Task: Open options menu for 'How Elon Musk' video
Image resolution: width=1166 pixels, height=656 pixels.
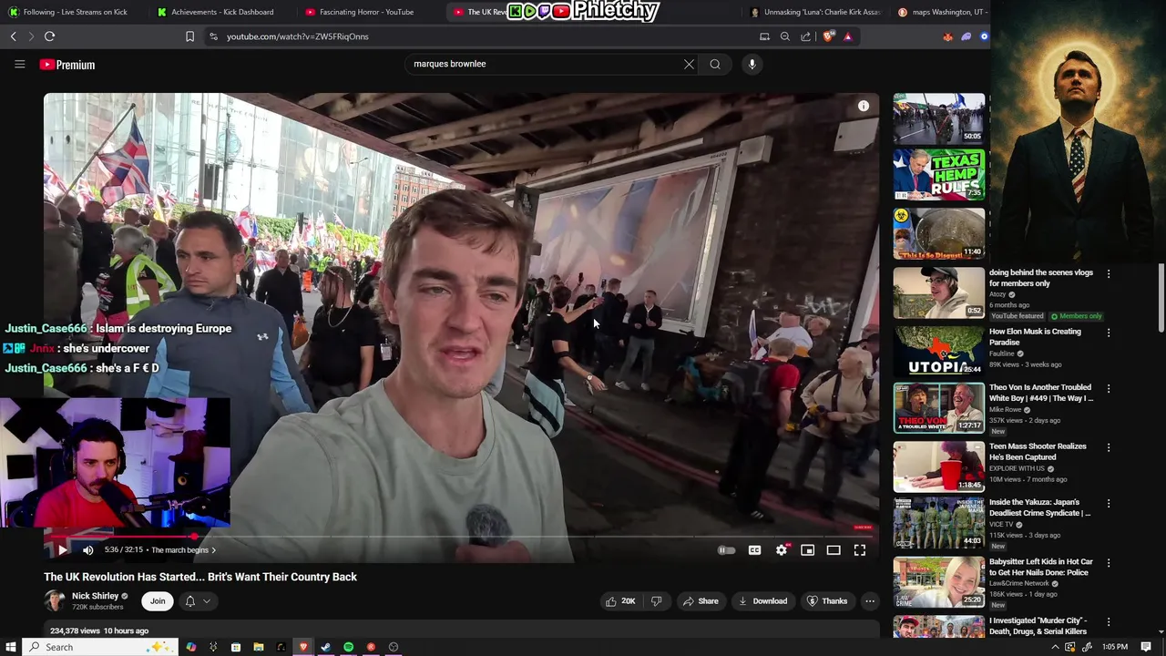Action: click(1109, 333)
